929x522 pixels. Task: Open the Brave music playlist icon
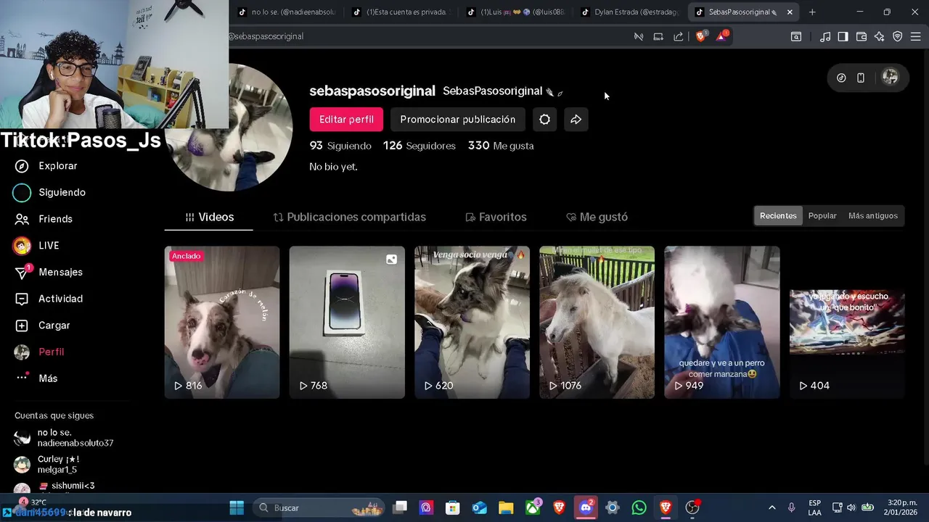pyautogui.click(x=825, y=36)
